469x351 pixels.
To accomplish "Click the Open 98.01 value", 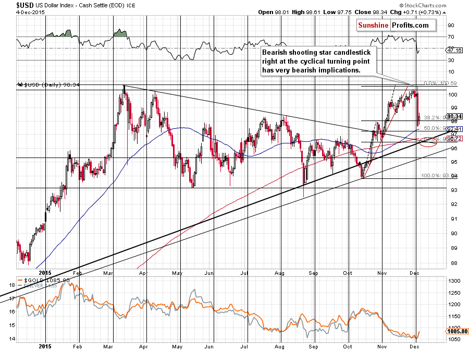I will click(274, 13).
